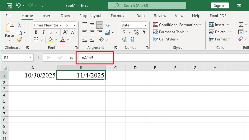The width and height of the screenshot is (249, 140).
Task: Click the Wrap Text icon
Action: pos(107,25)
